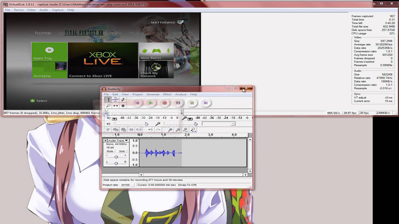Viewport: 399px width, 224px height.
Task: Click vertical scrollbar up arrow in Audacity
Action: tap(250, 140)
